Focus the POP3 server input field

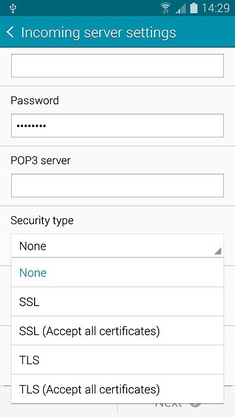point(117,186)
